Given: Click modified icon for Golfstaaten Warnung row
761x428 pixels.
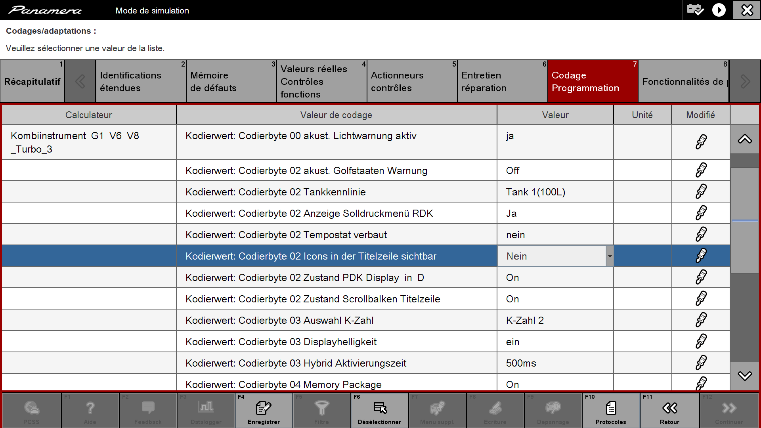Looking at the screenshot, I should 701,170.
